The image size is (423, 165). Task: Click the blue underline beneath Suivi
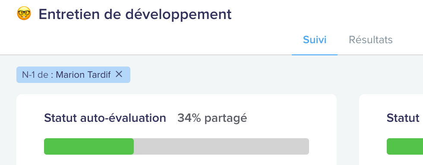click(315, 54)
